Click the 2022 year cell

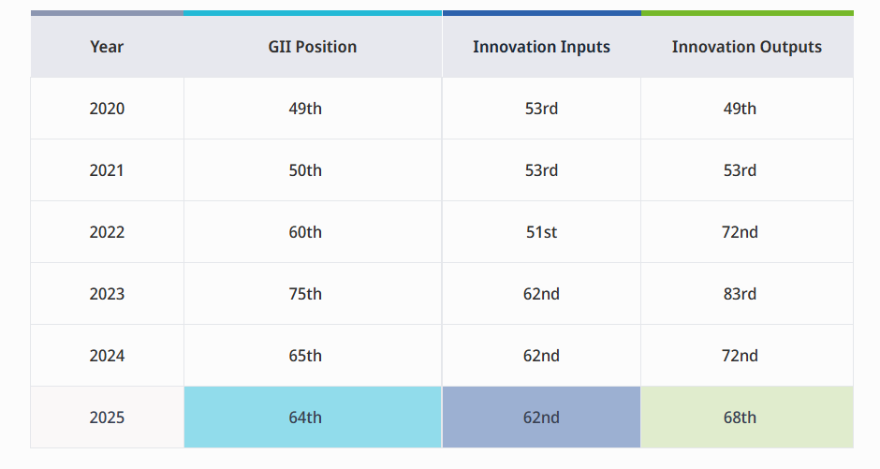click(x=107, y=232)
